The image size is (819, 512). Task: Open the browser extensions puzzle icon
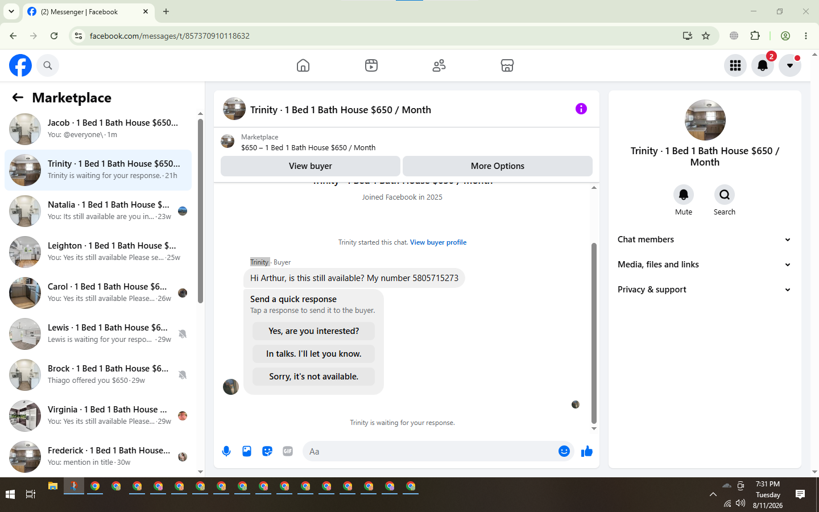755,36
